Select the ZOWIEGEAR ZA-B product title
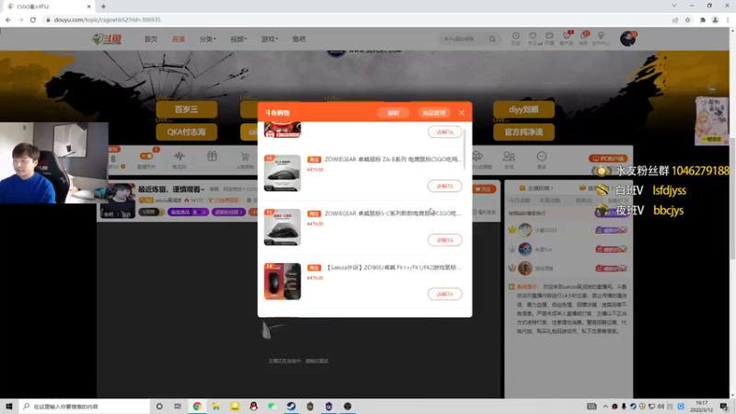The width and height of the screenshot is (736, 414). (393, 159)
